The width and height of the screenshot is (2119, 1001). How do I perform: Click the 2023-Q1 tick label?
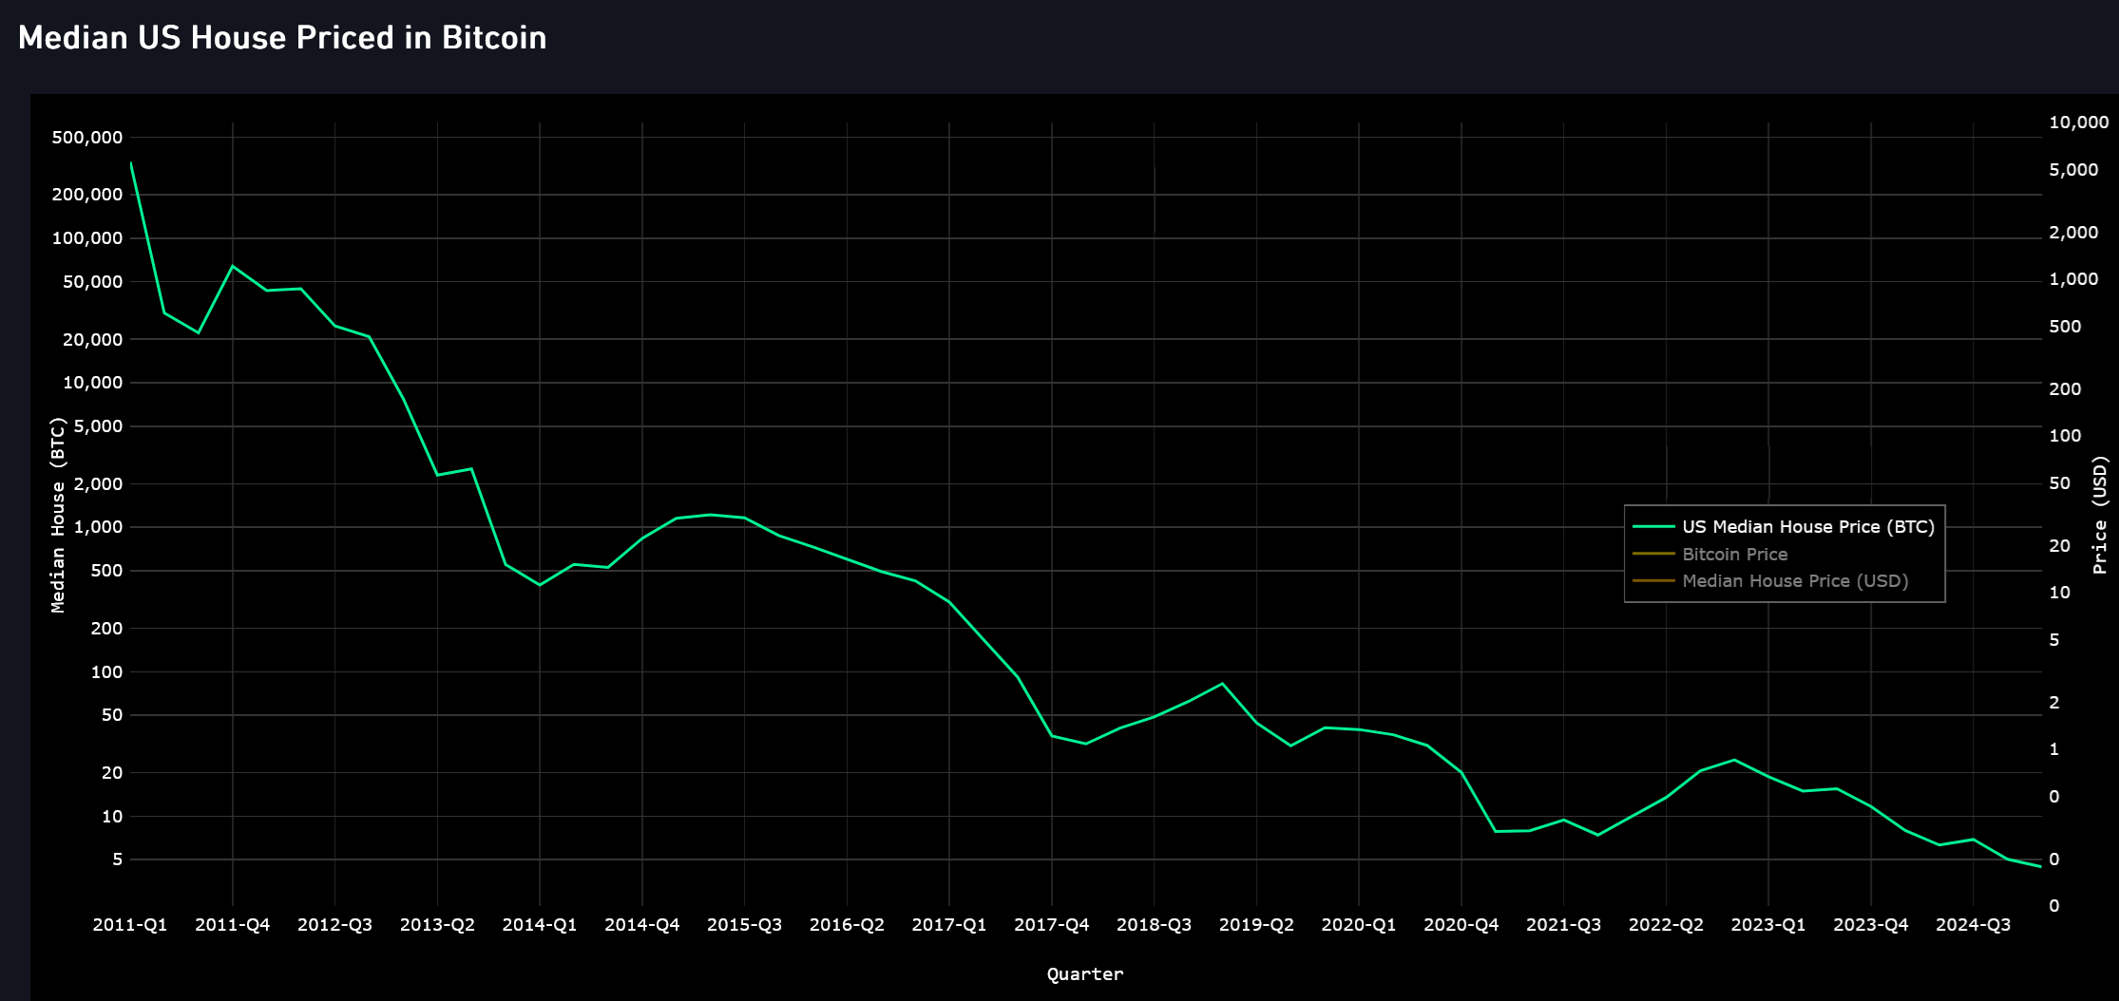coord(1768,925)
